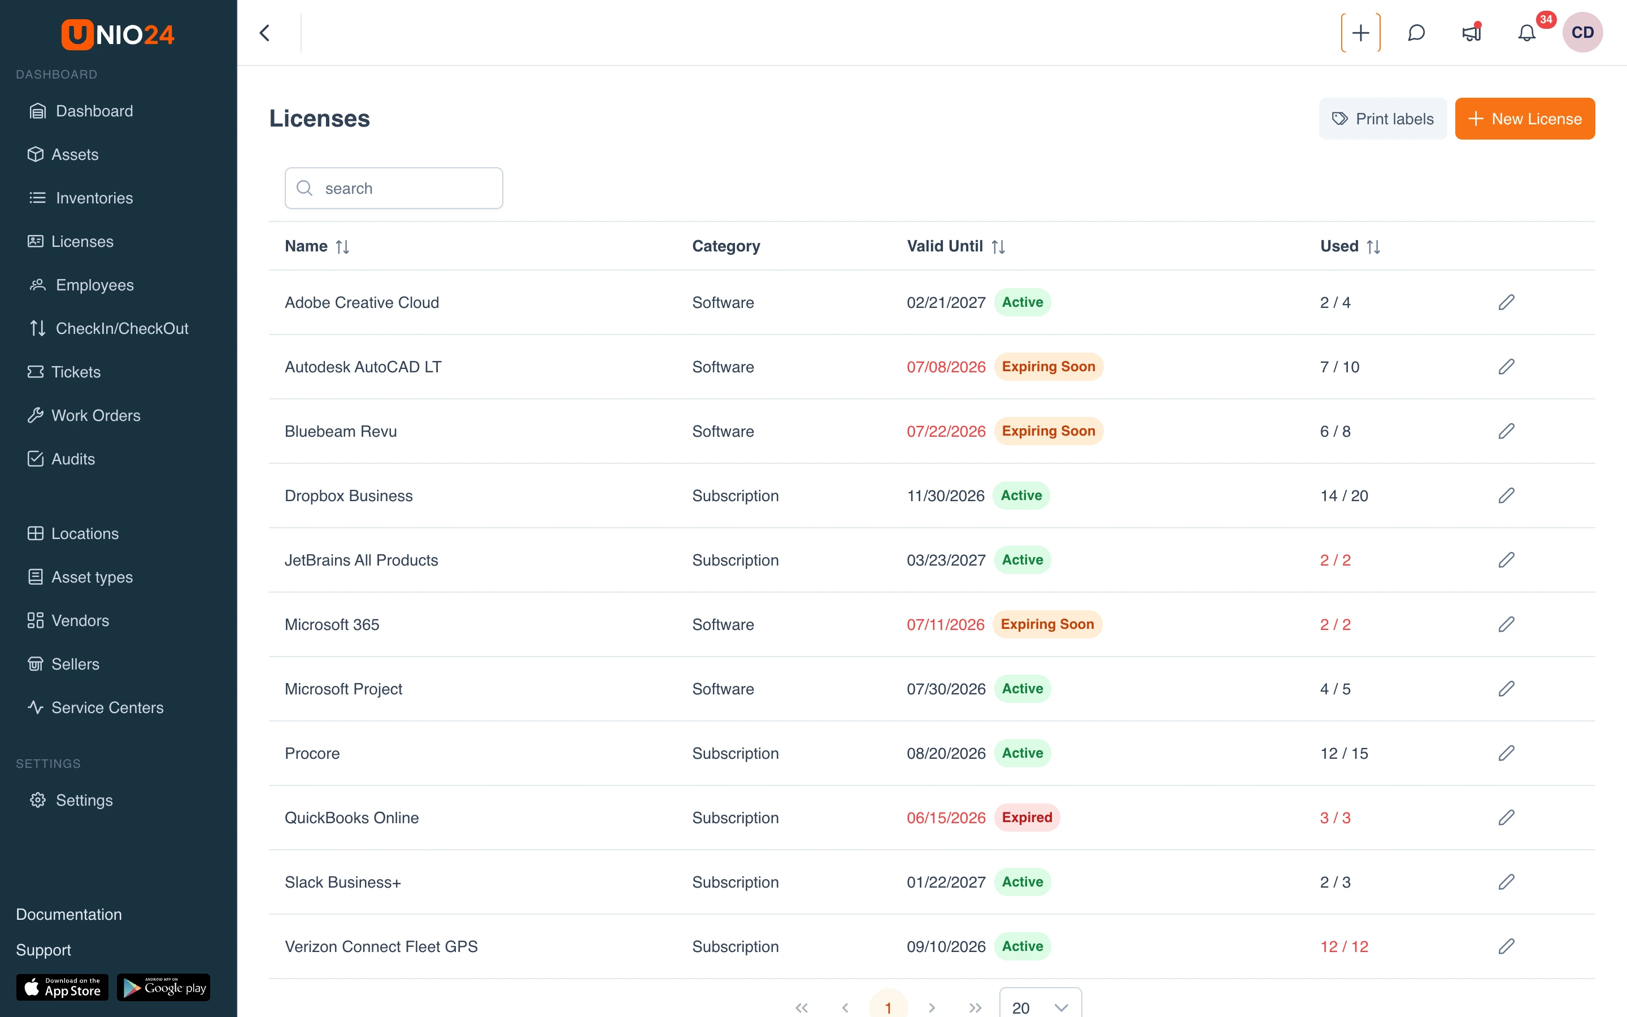Open rows-per-page dropdown showing 20
Screen dimensions: 1627x1017
1040,1003
